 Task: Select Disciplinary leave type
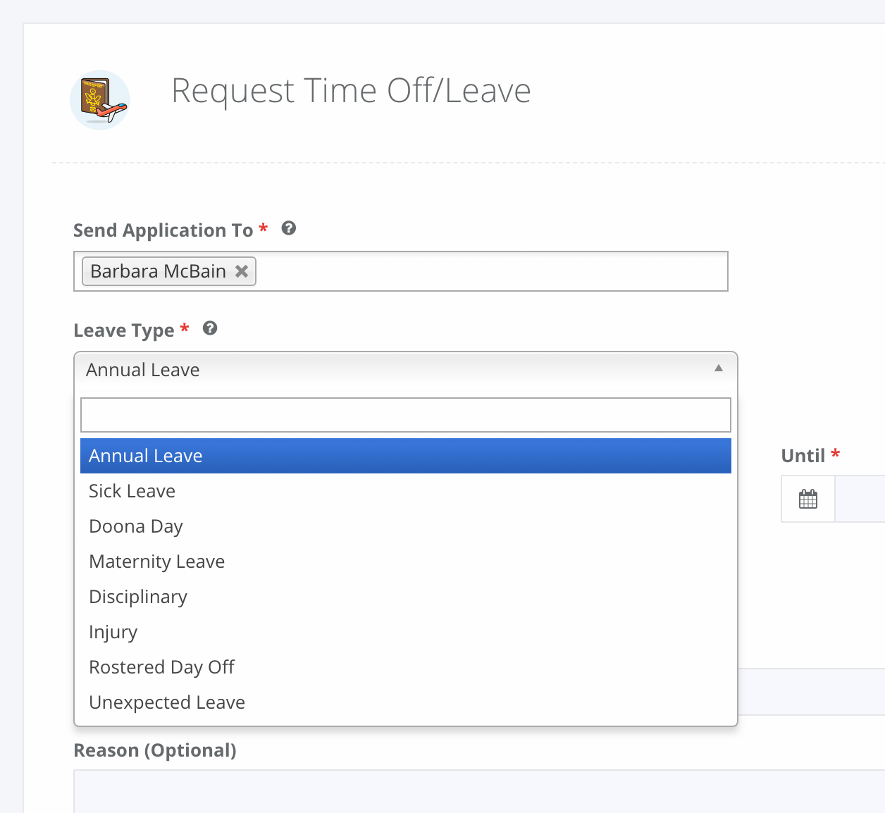(406, 597)
